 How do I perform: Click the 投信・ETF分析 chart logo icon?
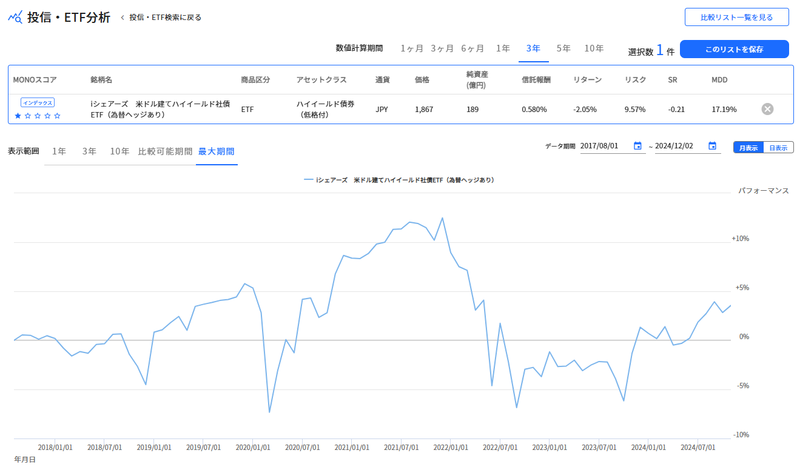tap(15, 17)
